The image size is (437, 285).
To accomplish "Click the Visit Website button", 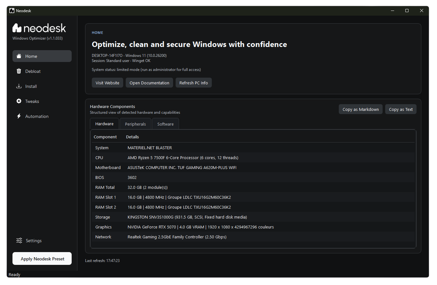I will point(107,83).
